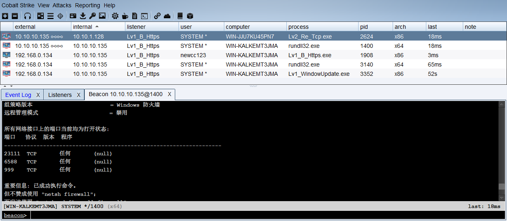Sort by the pid column header
This screenshot has width=507, height=221.
[x=376, y=27]
